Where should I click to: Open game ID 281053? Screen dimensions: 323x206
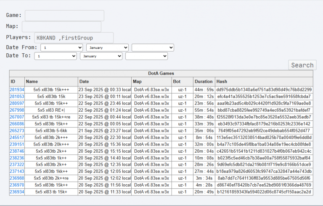point(17,96)
